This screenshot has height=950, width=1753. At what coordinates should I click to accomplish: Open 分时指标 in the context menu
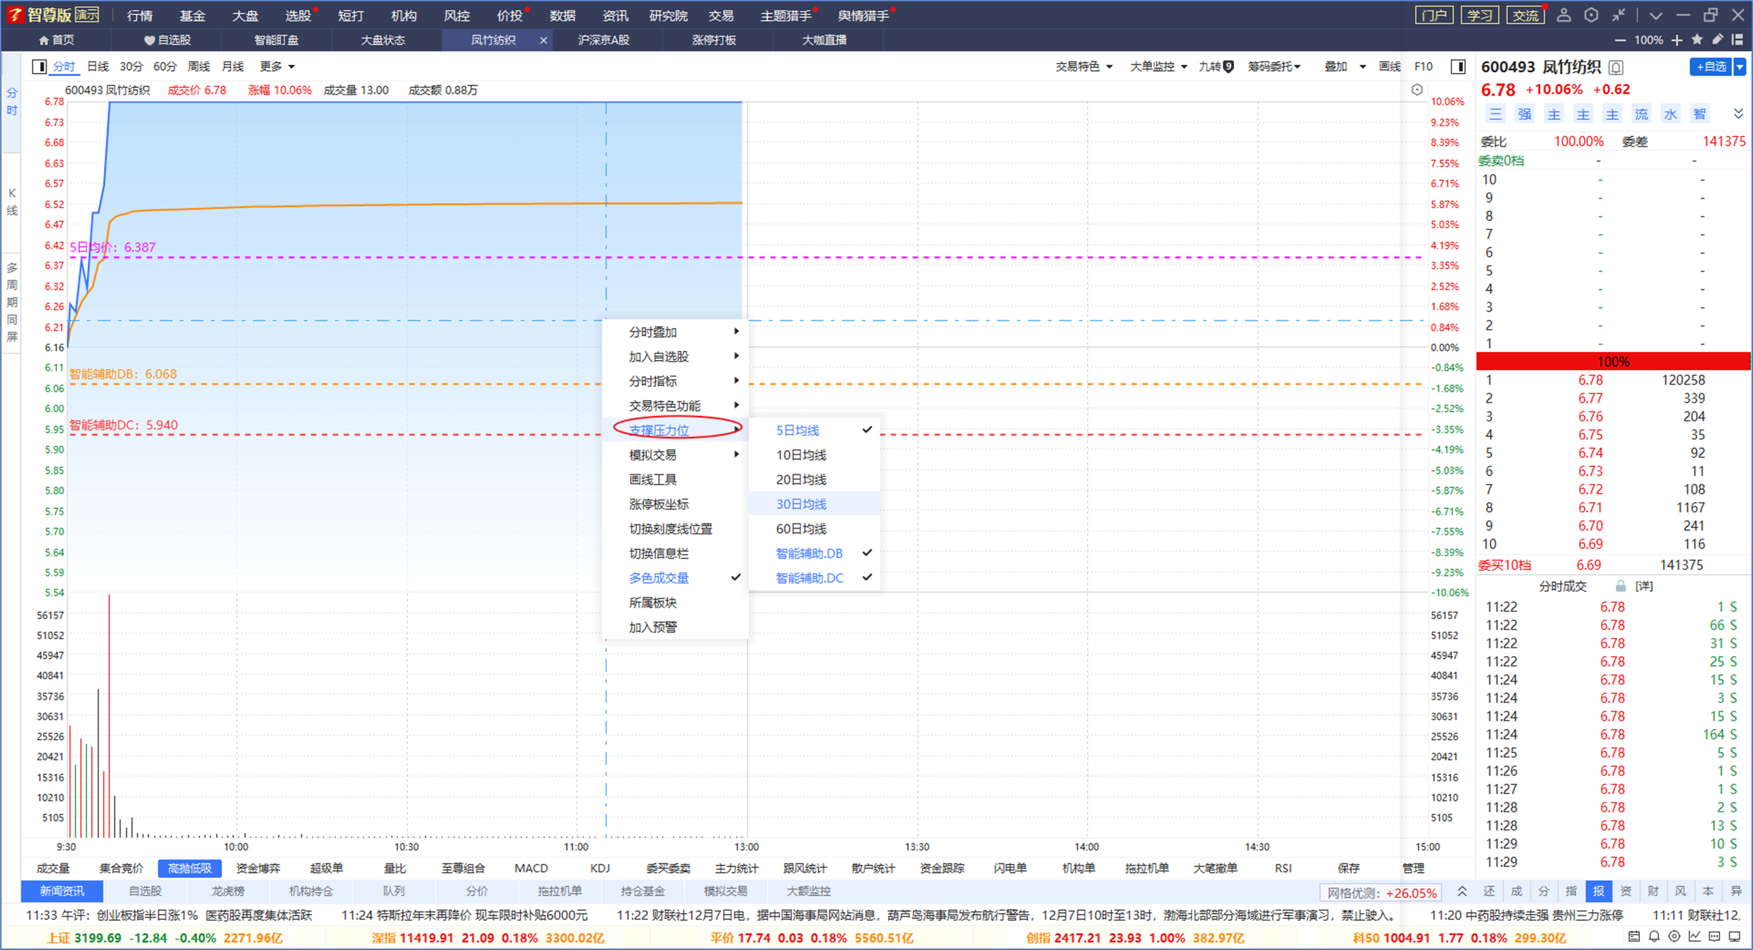[x=676, y=381]
